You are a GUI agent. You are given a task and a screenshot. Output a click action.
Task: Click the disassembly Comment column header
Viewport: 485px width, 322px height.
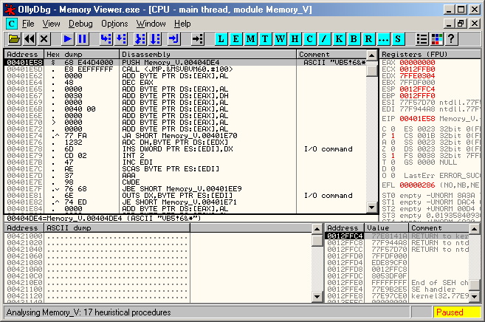tap(331, 54)
